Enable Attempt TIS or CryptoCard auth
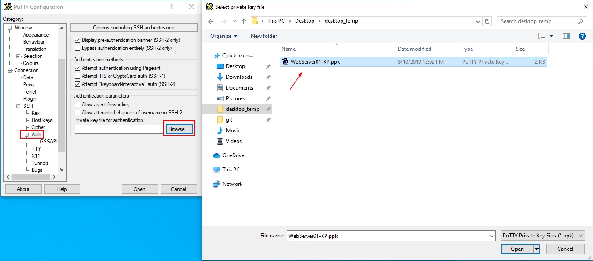 coord(78,76)
